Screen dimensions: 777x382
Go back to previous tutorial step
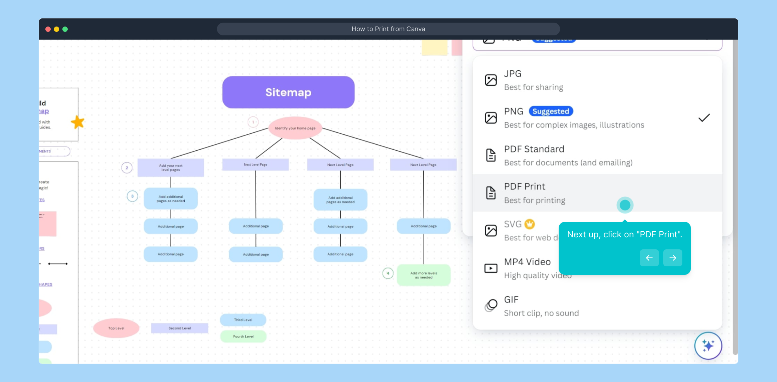click(x=649, y=258)
